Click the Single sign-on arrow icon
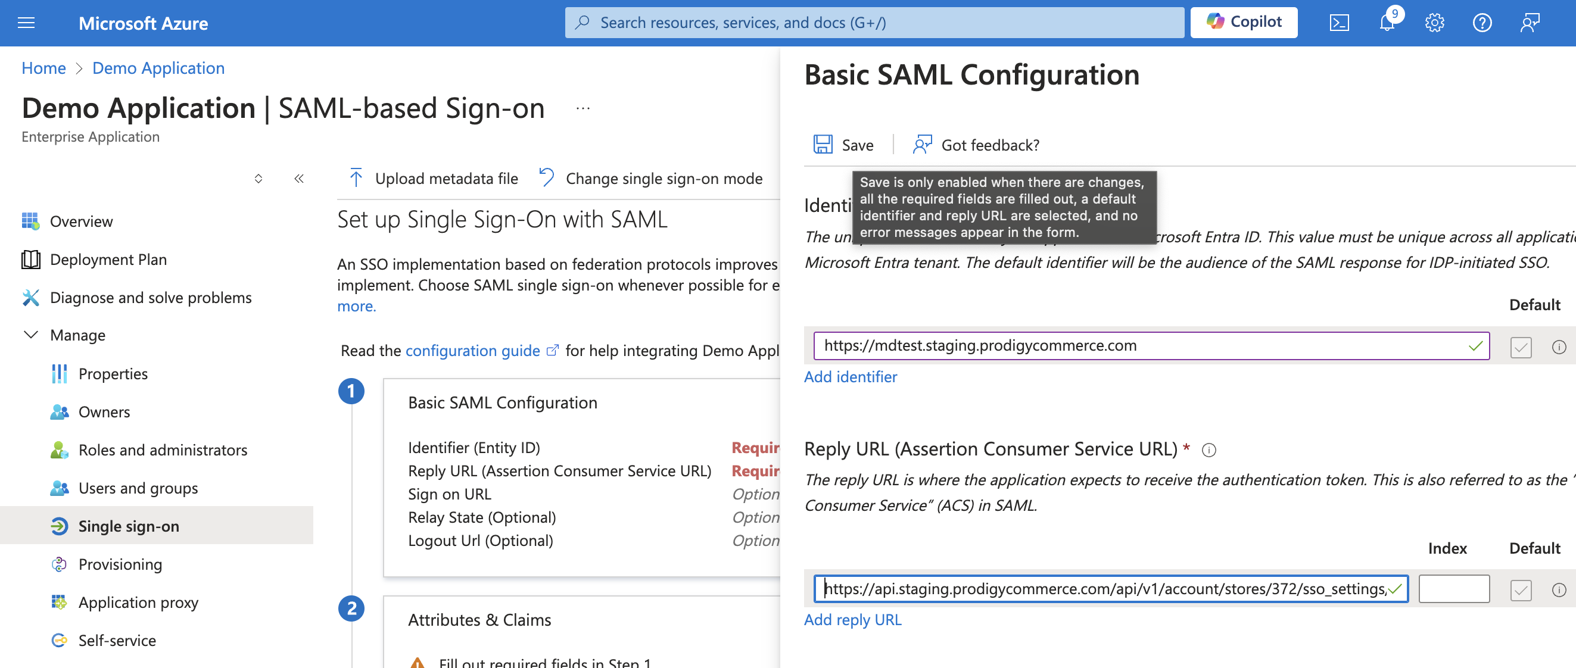Viewport: 1576px width, 668px height. [x=60, y=526]
